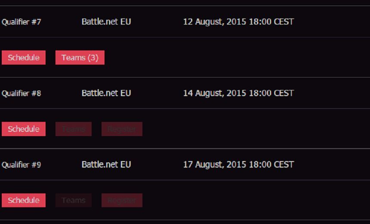Select the Qualifier #9 title
This screenshot has width=370, height=224.
22,165
